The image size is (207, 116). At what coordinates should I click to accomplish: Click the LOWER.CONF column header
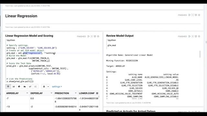pyautogui.click(x=87, y=93)
